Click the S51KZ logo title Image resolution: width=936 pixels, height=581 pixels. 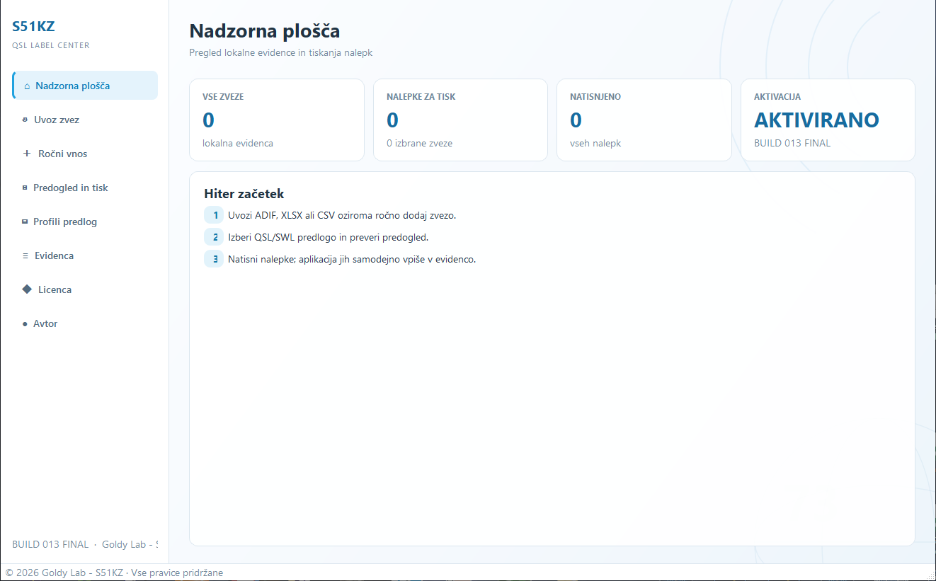coord(33,27)
